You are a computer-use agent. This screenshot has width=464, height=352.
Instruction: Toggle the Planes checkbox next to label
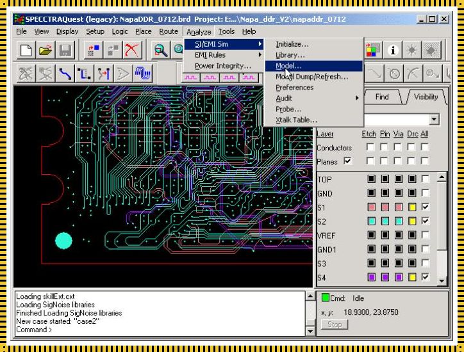pyautogui.click(x=348, y=161)
